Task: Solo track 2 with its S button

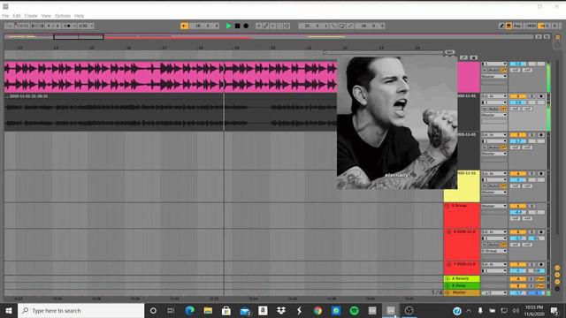Action: point(532,96)
